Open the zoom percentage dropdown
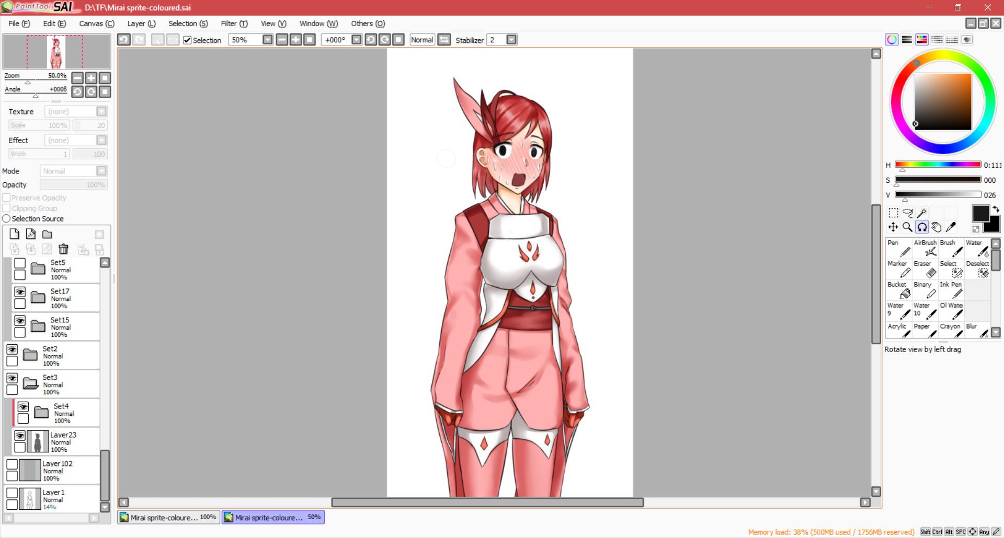The width and height of the screenshot is (1004, 538). pyautogui.click(x=267, y=40)
